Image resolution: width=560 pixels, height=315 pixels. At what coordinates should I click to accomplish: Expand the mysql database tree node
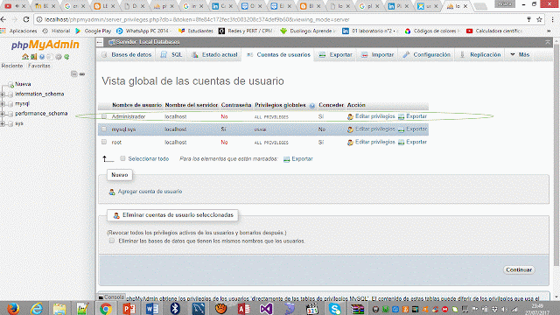[3, 104]
